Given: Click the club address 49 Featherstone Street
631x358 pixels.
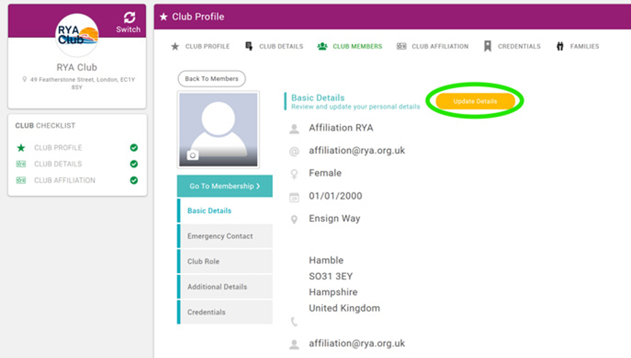Looking at the screenshot, I should pyautogui.click(x=83, y=83).
